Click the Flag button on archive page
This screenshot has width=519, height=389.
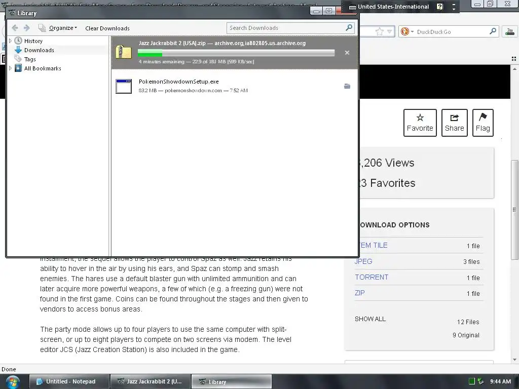483,123
